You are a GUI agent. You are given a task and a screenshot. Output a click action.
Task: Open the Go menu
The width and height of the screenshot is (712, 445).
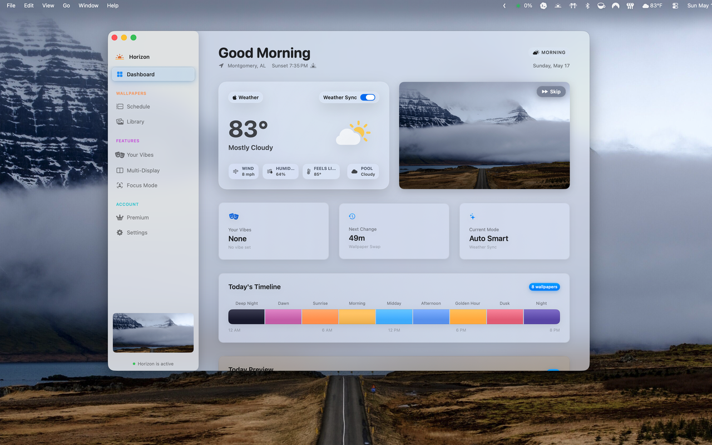click(66, 6)
